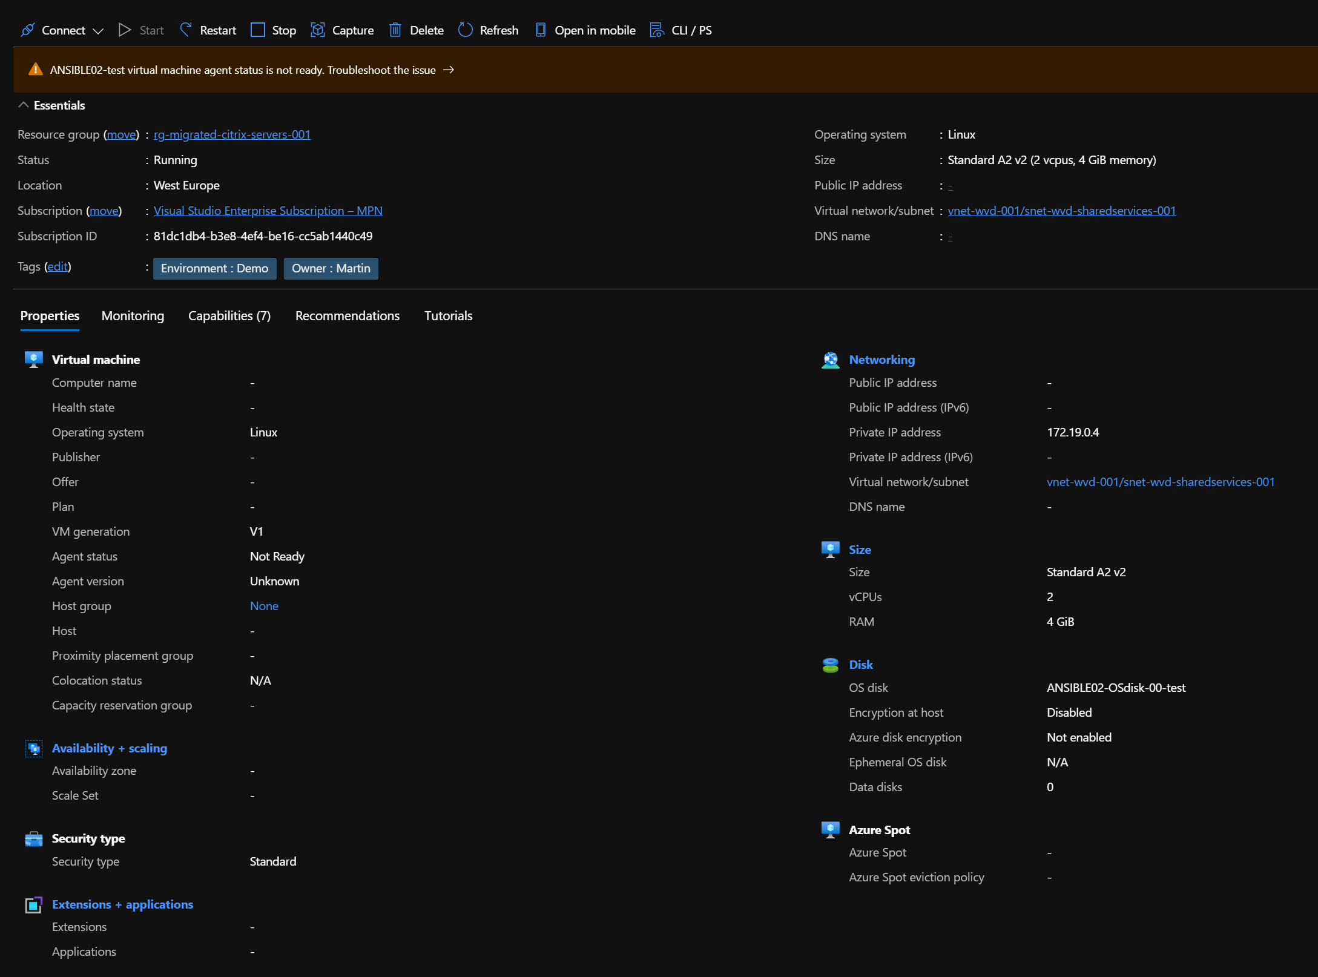This screenshot has height=977, width=1318.
Task: Click the Azure Spot section icon
Action: (x=831, y=830)
